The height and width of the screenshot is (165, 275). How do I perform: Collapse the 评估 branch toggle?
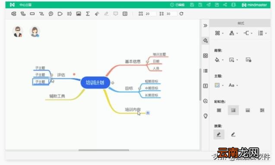(51, 75)
